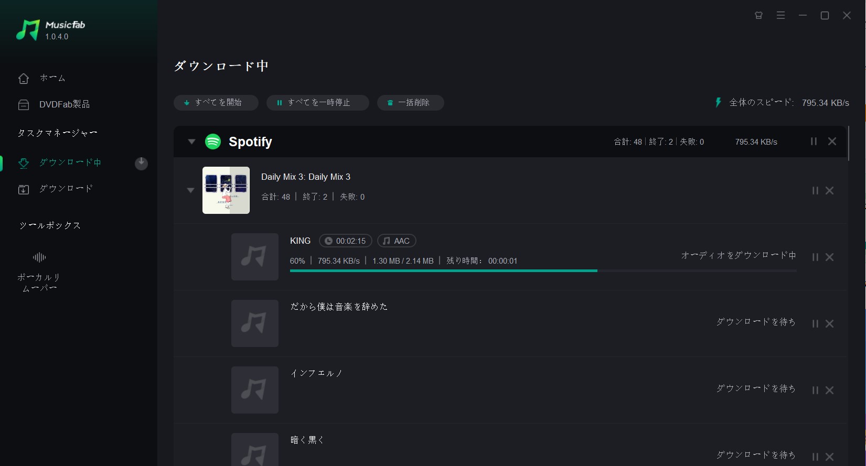The width and height of the screenshot is (866, 466).
Task: Click すべてを一時停止 button
Action: 318,103
